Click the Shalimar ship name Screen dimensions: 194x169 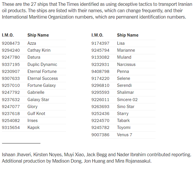point(125,92)
